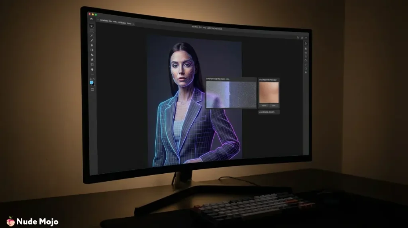The height and width of the screenshot is (228, 408).
Task: Click the share icon in top-right bar
Action: (x=297, y=38)
